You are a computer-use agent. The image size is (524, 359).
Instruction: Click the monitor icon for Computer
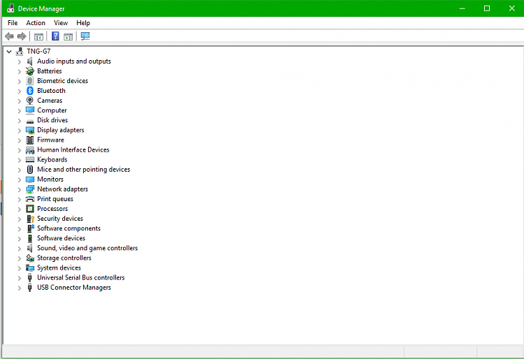(30, 110)
